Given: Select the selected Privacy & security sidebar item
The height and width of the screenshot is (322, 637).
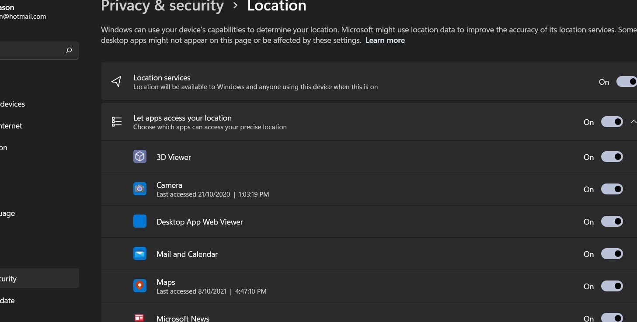Looking at the screenshot, I should coord(39,279).
